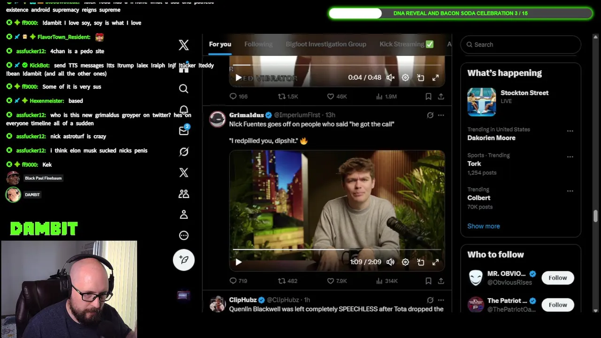
Task: Open Grimaldus display name link
Action: [246, 115]
